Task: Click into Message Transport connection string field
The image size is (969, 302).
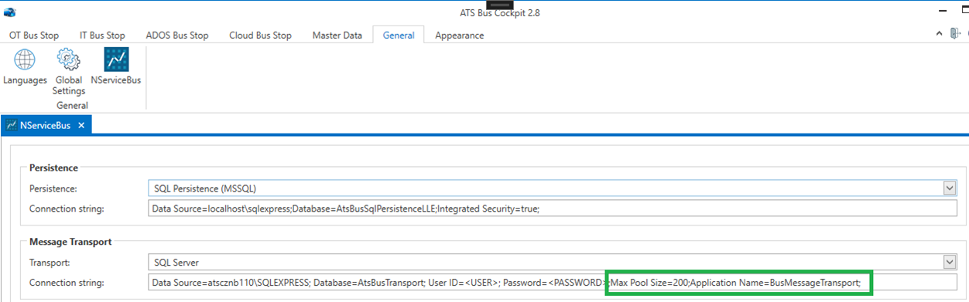Action: 552,283
